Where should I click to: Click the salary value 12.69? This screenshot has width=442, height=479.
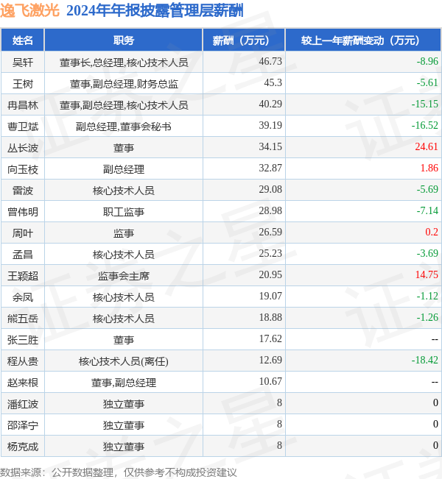tap(270, 360)
